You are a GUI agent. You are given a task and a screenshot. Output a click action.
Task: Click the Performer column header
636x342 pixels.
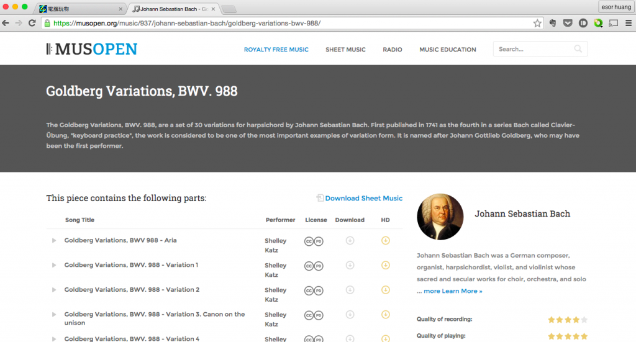coord(280,220)
